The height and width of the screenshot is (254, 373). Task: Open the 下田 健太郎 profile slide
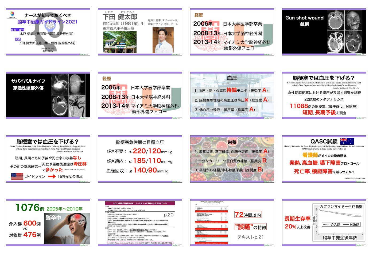point(140,32)
